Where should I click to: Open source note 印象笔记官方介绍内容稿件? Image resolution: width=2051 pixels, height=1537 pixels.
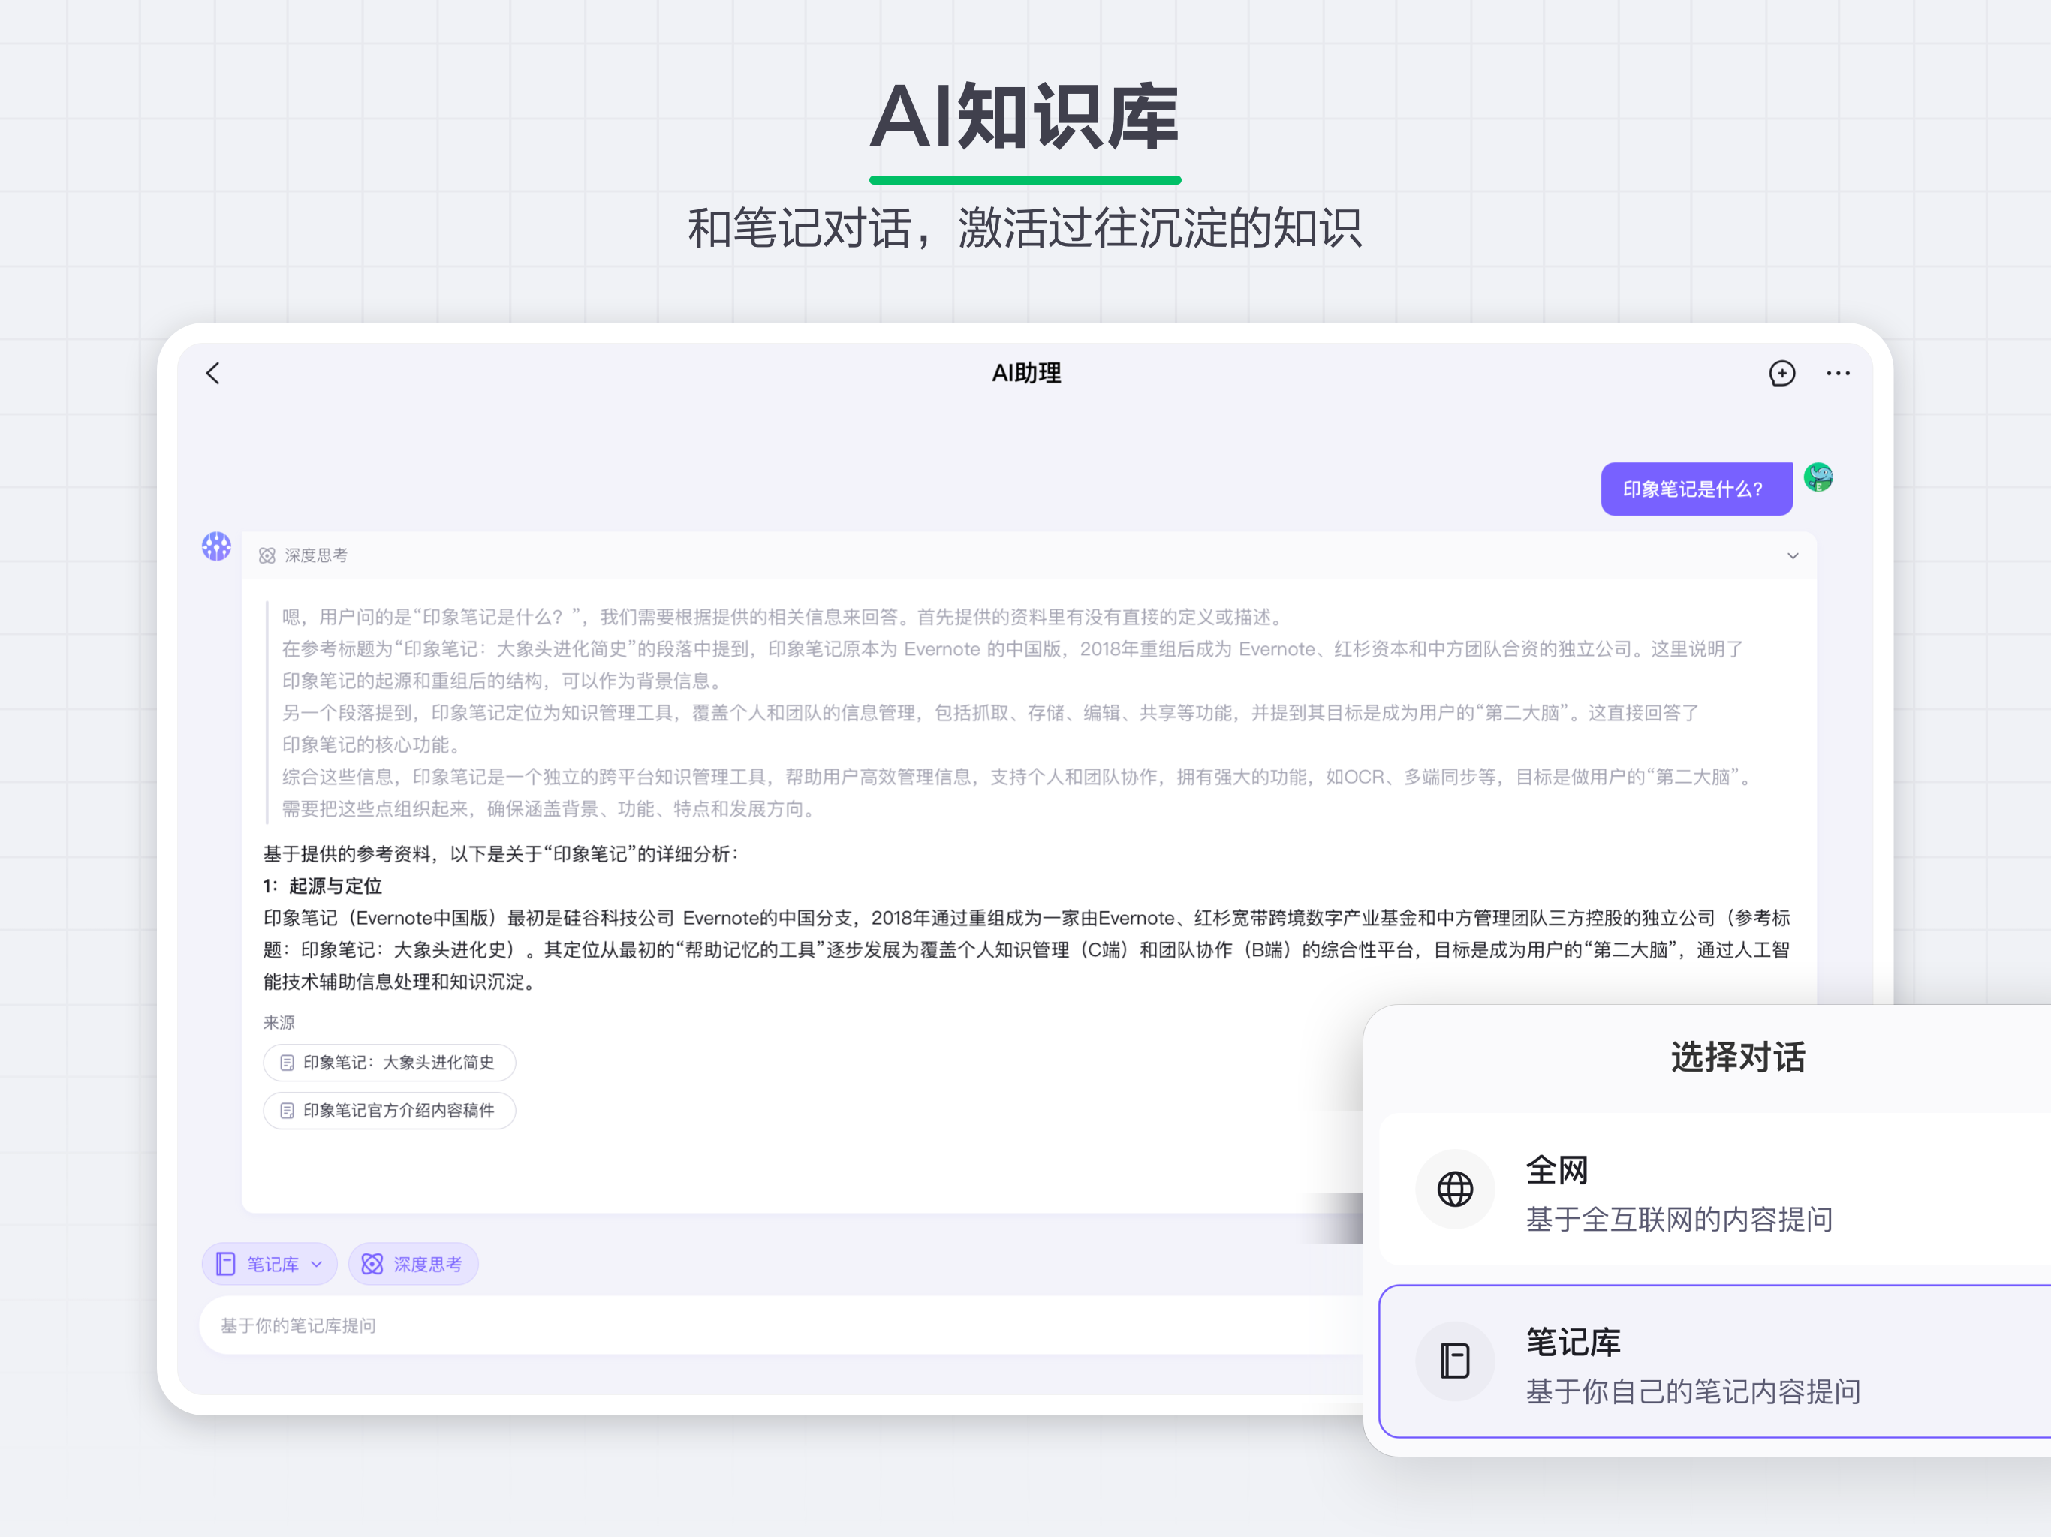pyautogui.click(x=390, y=1111)
